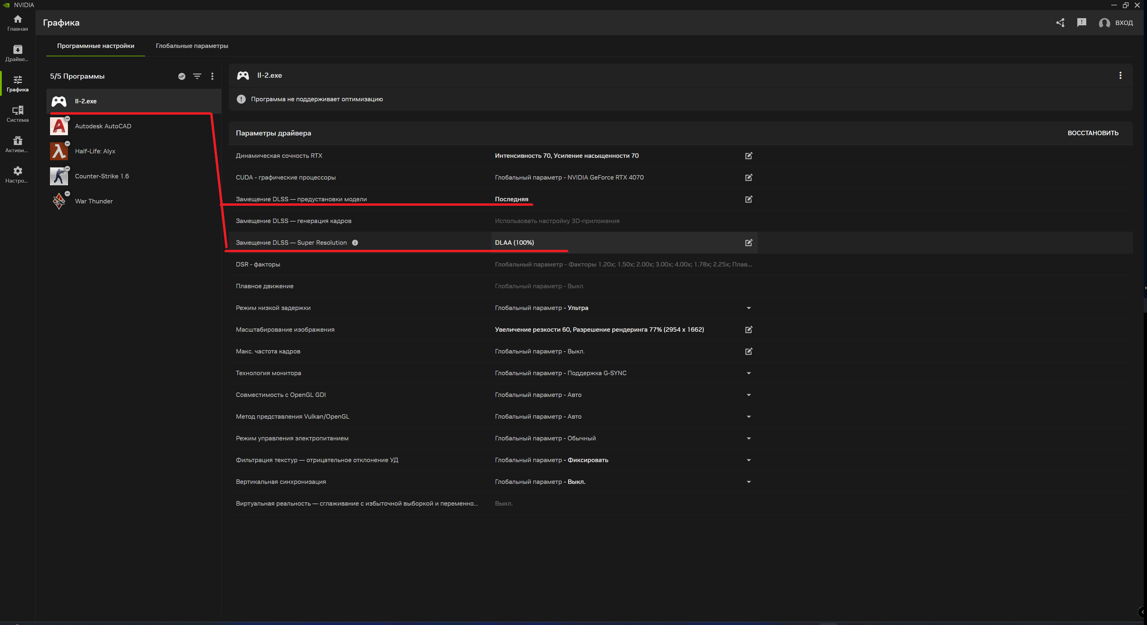Click the II-2.exe gamepad icon in header
The width and height of the screenshot is (1147, 625).
click(243, 75)
